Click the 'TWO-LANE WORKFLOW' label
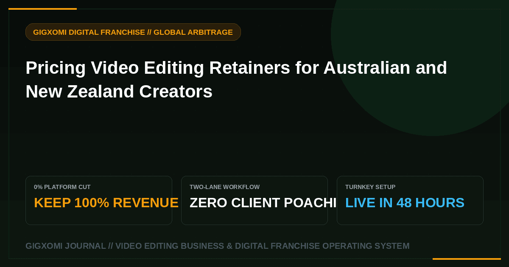This screenshot has height=267, width=509. [x=224, y=187]
